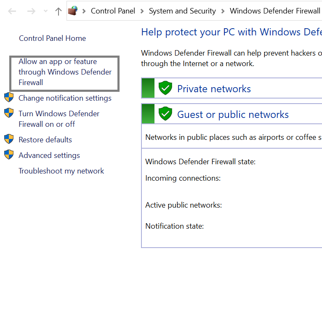322x315 pixels.
Task: Click green checkmark shield for Guest or public networks
Action: point(165,114)
